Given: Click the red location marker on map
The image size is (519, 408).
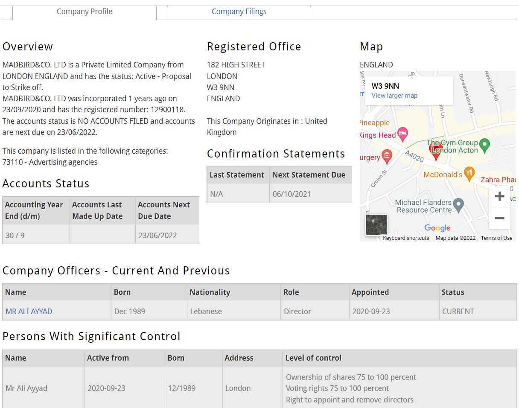Looking at the screenshot, I should tap(436, 152).
